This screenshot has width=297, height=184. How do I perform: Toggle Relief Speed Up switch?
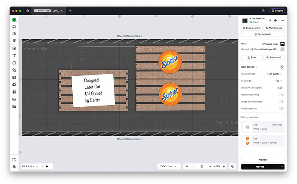pyautogui.click(x=281, y=109)
